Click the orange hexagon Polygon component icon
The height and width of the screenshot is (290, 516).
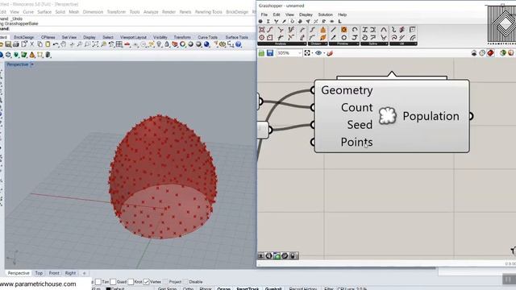(344, 30)
